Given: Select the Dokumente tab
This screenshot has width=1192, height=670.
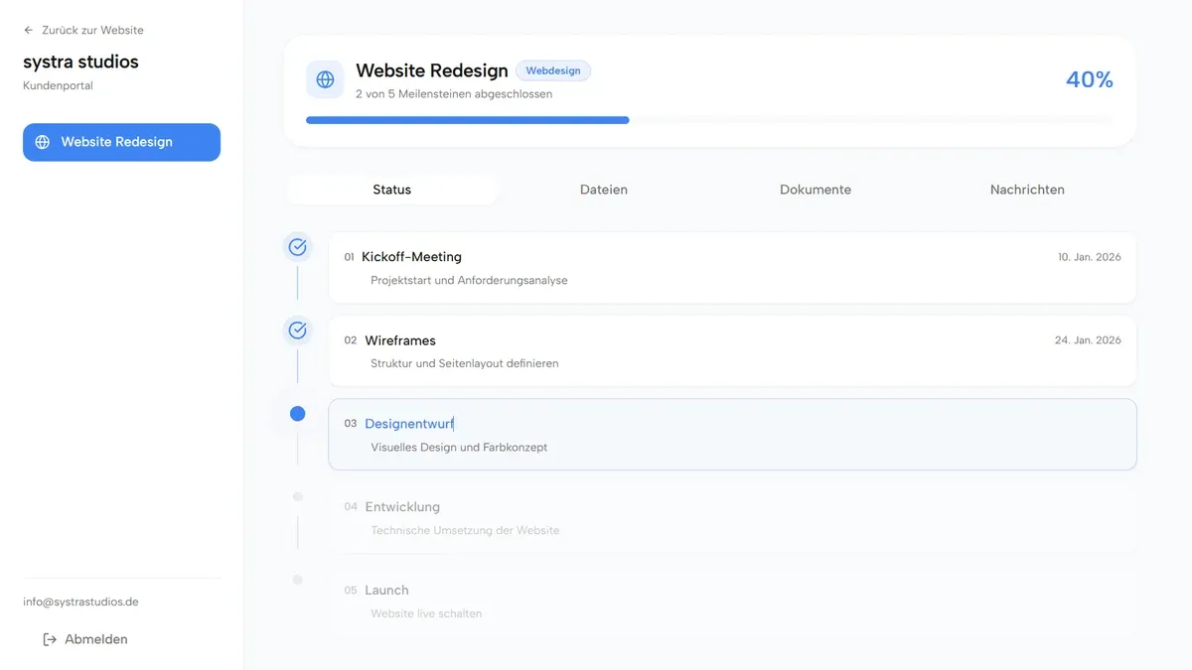Looking at the screenshot, I should 816,189.
